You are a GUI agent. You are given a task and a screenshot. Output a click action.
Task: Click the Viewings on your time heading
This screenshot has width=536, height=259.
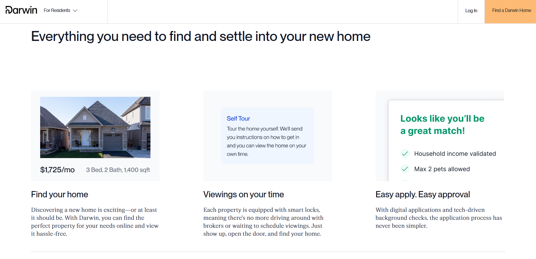pos(244,194)
